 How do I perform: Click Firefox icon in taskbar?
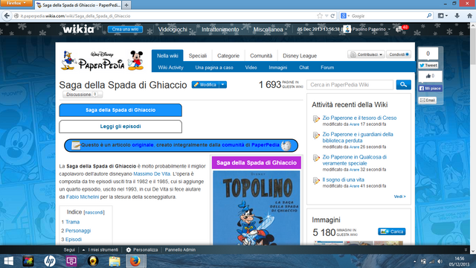tap(135, 261)
